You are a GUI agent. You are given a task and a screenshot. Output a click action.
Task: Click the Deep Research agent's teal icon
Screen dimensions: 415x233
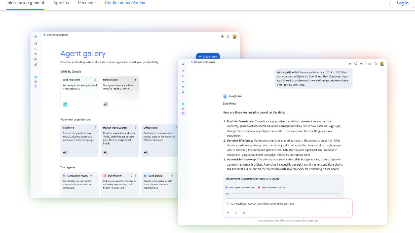coord(65,105)
